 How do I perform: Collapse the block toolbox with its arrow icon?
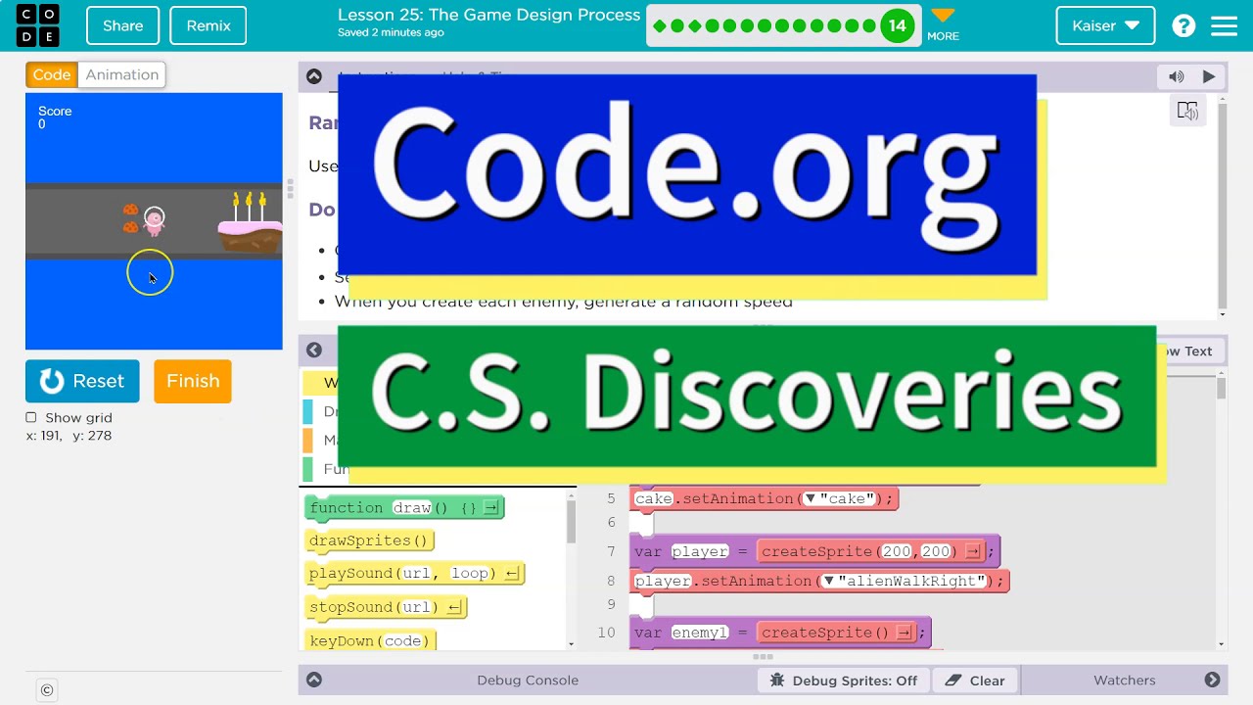click(x=314, y=350)
